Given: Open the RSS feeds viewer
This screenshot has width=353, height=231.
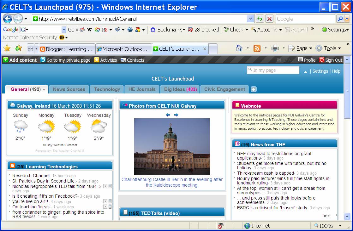Looking at the screenshot, I should click(x=257, y=48).
